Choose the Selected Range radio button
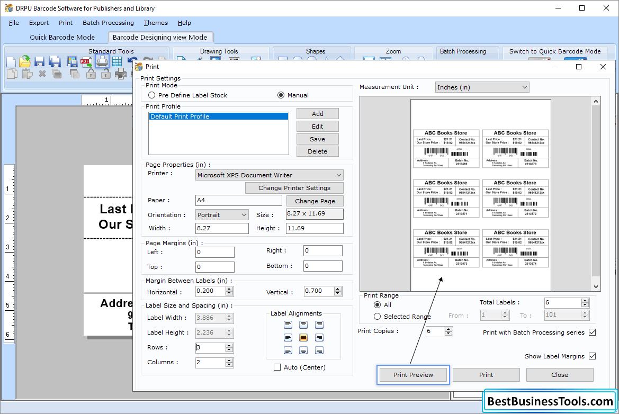Screen dimensions: 619x414 [377, 317]
